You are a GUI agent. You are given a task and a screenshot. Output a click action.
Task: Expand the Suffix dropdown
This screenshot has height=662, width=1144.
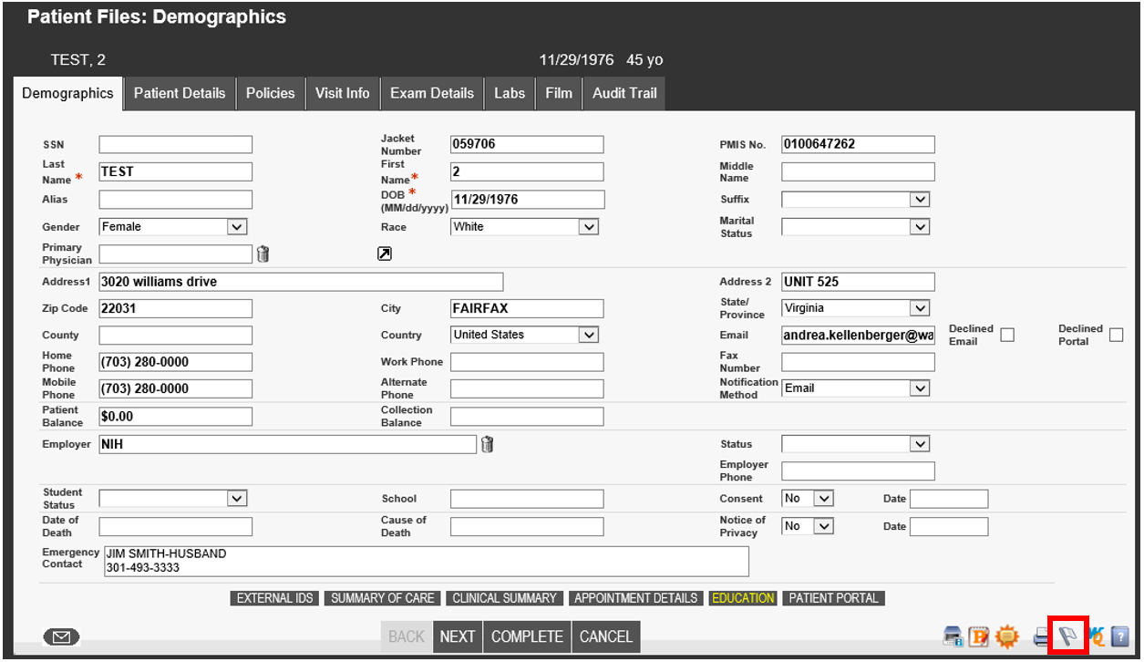[x=856, y=200]
